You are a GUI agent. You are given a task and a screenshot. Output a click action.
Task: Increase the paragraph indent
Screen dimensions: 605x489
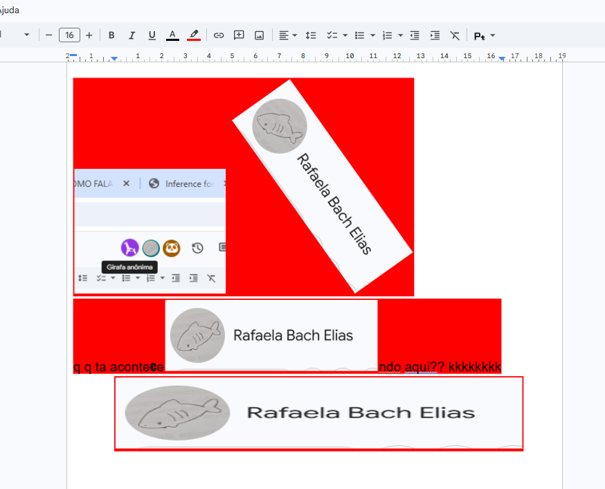click(x=435, y=35)
